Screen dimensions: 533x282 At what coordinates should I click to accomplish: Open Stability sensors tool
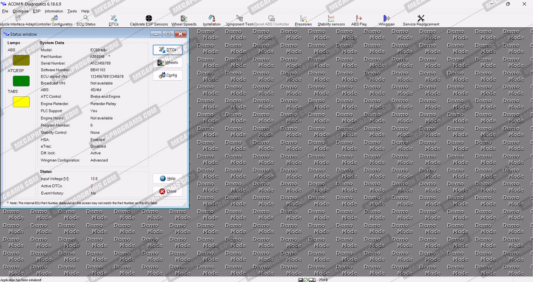click(x=331, y=19)
